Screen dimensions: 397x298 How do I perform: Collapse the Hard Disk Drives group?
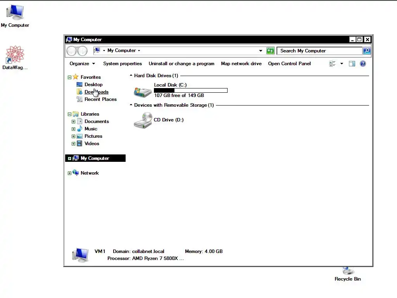pos(131,75)
